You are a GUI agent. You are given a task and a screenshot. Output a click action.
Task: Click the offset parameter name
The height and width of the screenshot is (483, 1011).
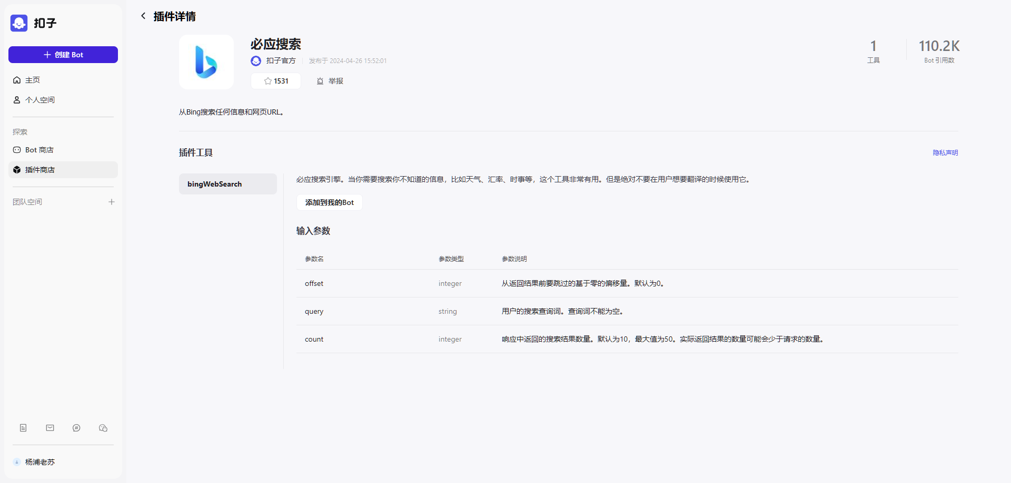[x=314, y=283]
